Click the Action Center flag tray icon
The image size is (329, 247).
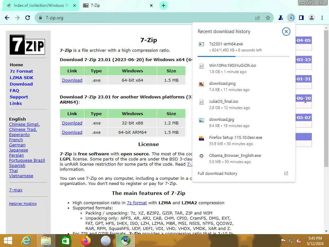click(283, 241)
